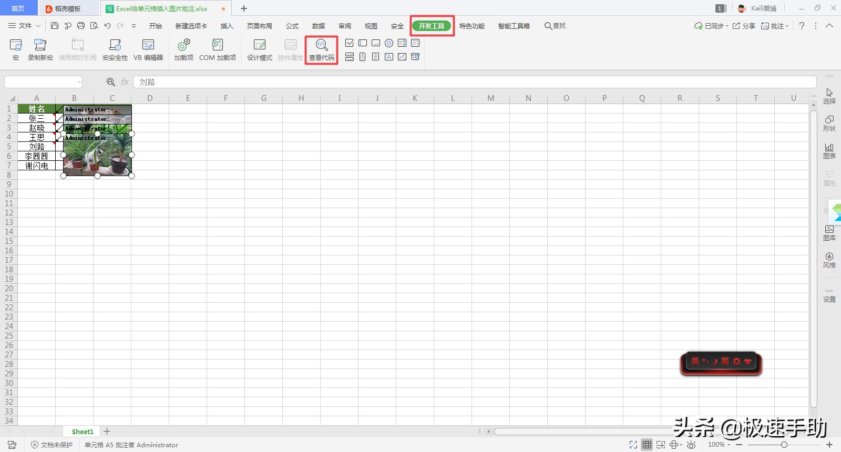This screenshot has width=841, height=452.
Task: Enable 设计模式 design mode
Action: pos(259,50)
